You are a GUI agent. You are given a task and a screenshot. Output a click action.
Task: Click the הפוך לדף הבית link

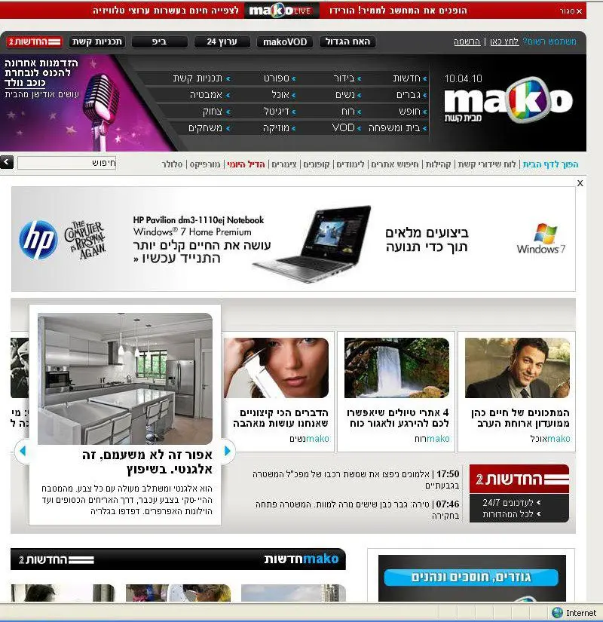tap(550, 164)
